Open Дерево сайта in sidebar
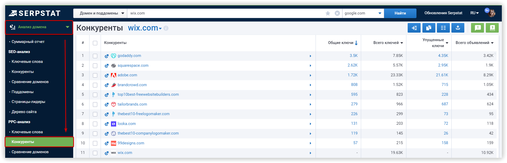The width and height of the screenshot is (507, 163). pos(24,112)
